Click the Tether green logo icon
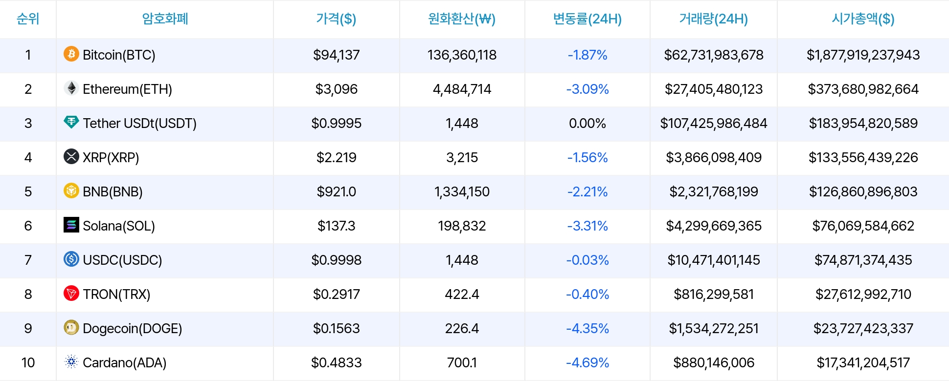Image resolution: width=949 pixels, height=381 pixels. coord(71,122)
